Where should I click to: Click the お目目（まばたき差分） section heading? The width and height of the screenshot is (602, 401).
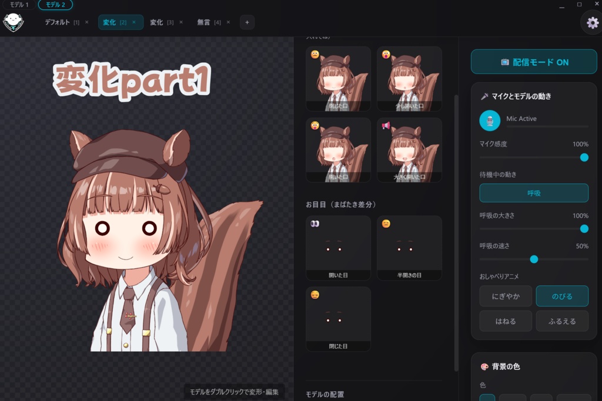point(341,204)
